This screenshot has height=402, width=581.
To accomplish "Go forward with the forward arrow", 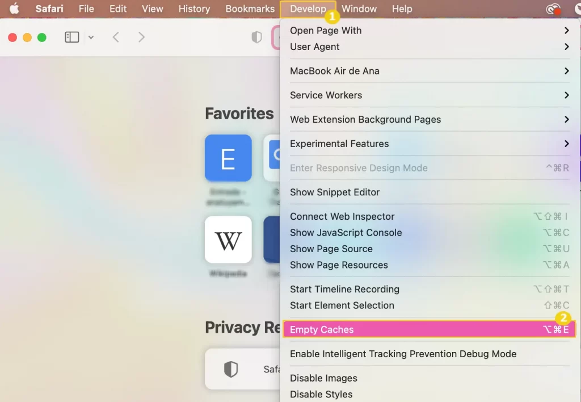I will coord(141,37).
